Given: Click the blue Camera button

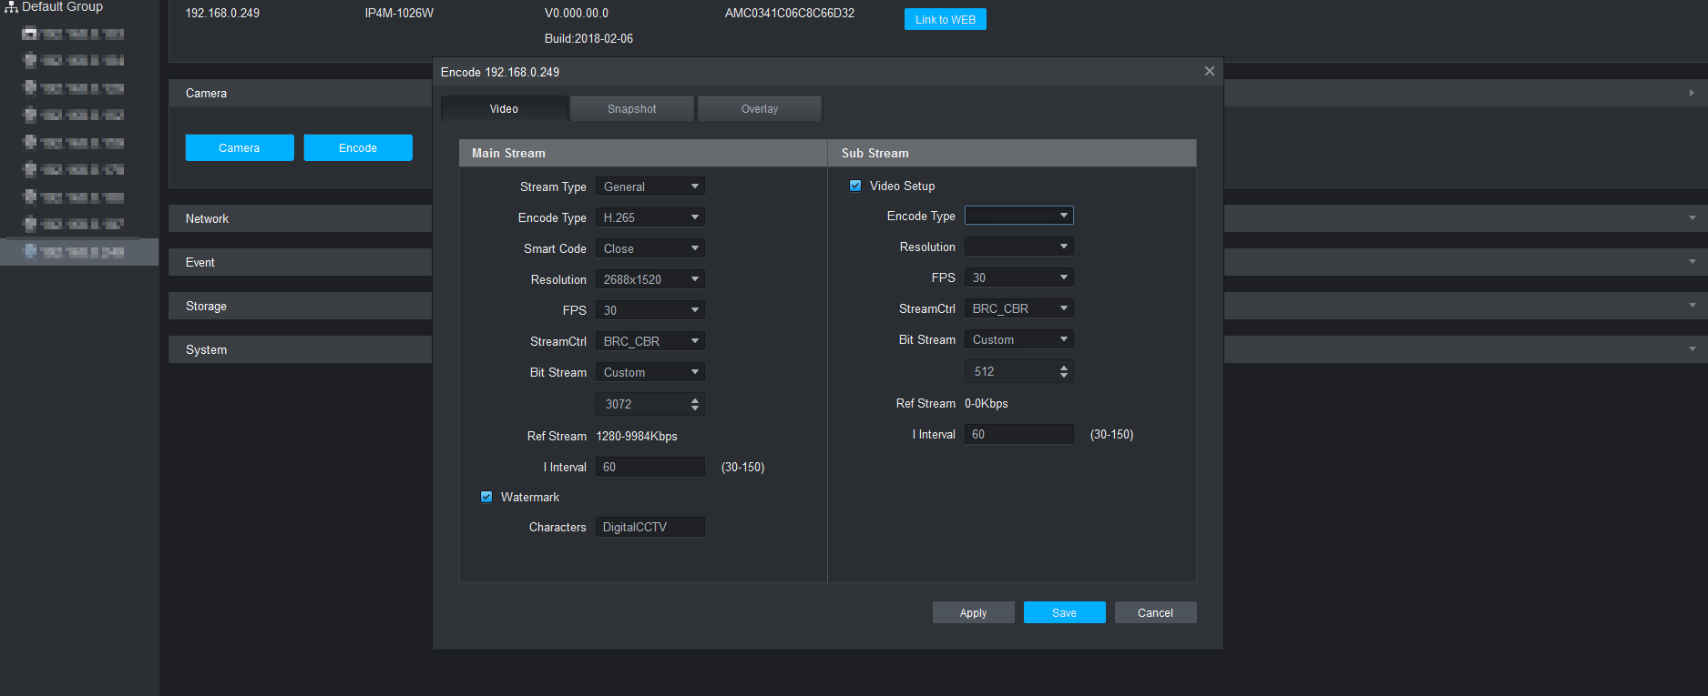Looking at the screenshot, I should [240, 147].
